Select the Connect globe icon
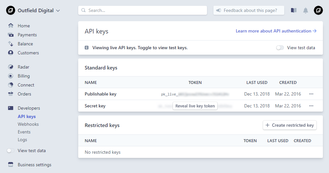Screen dimensions: 329x173 11,85
